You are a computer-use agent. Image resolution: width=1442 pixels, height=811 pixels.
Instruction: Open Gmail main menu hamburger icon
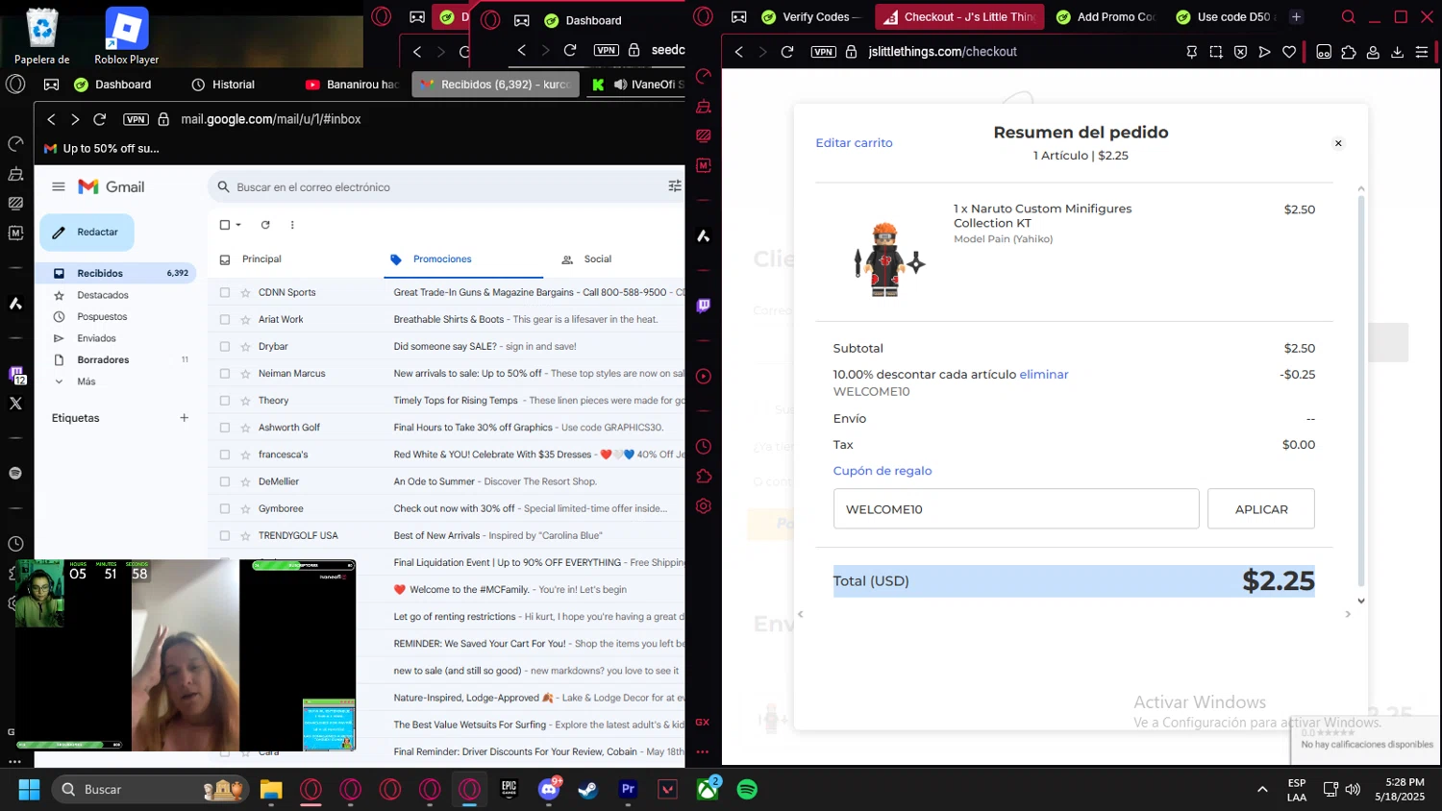point(59,186)
